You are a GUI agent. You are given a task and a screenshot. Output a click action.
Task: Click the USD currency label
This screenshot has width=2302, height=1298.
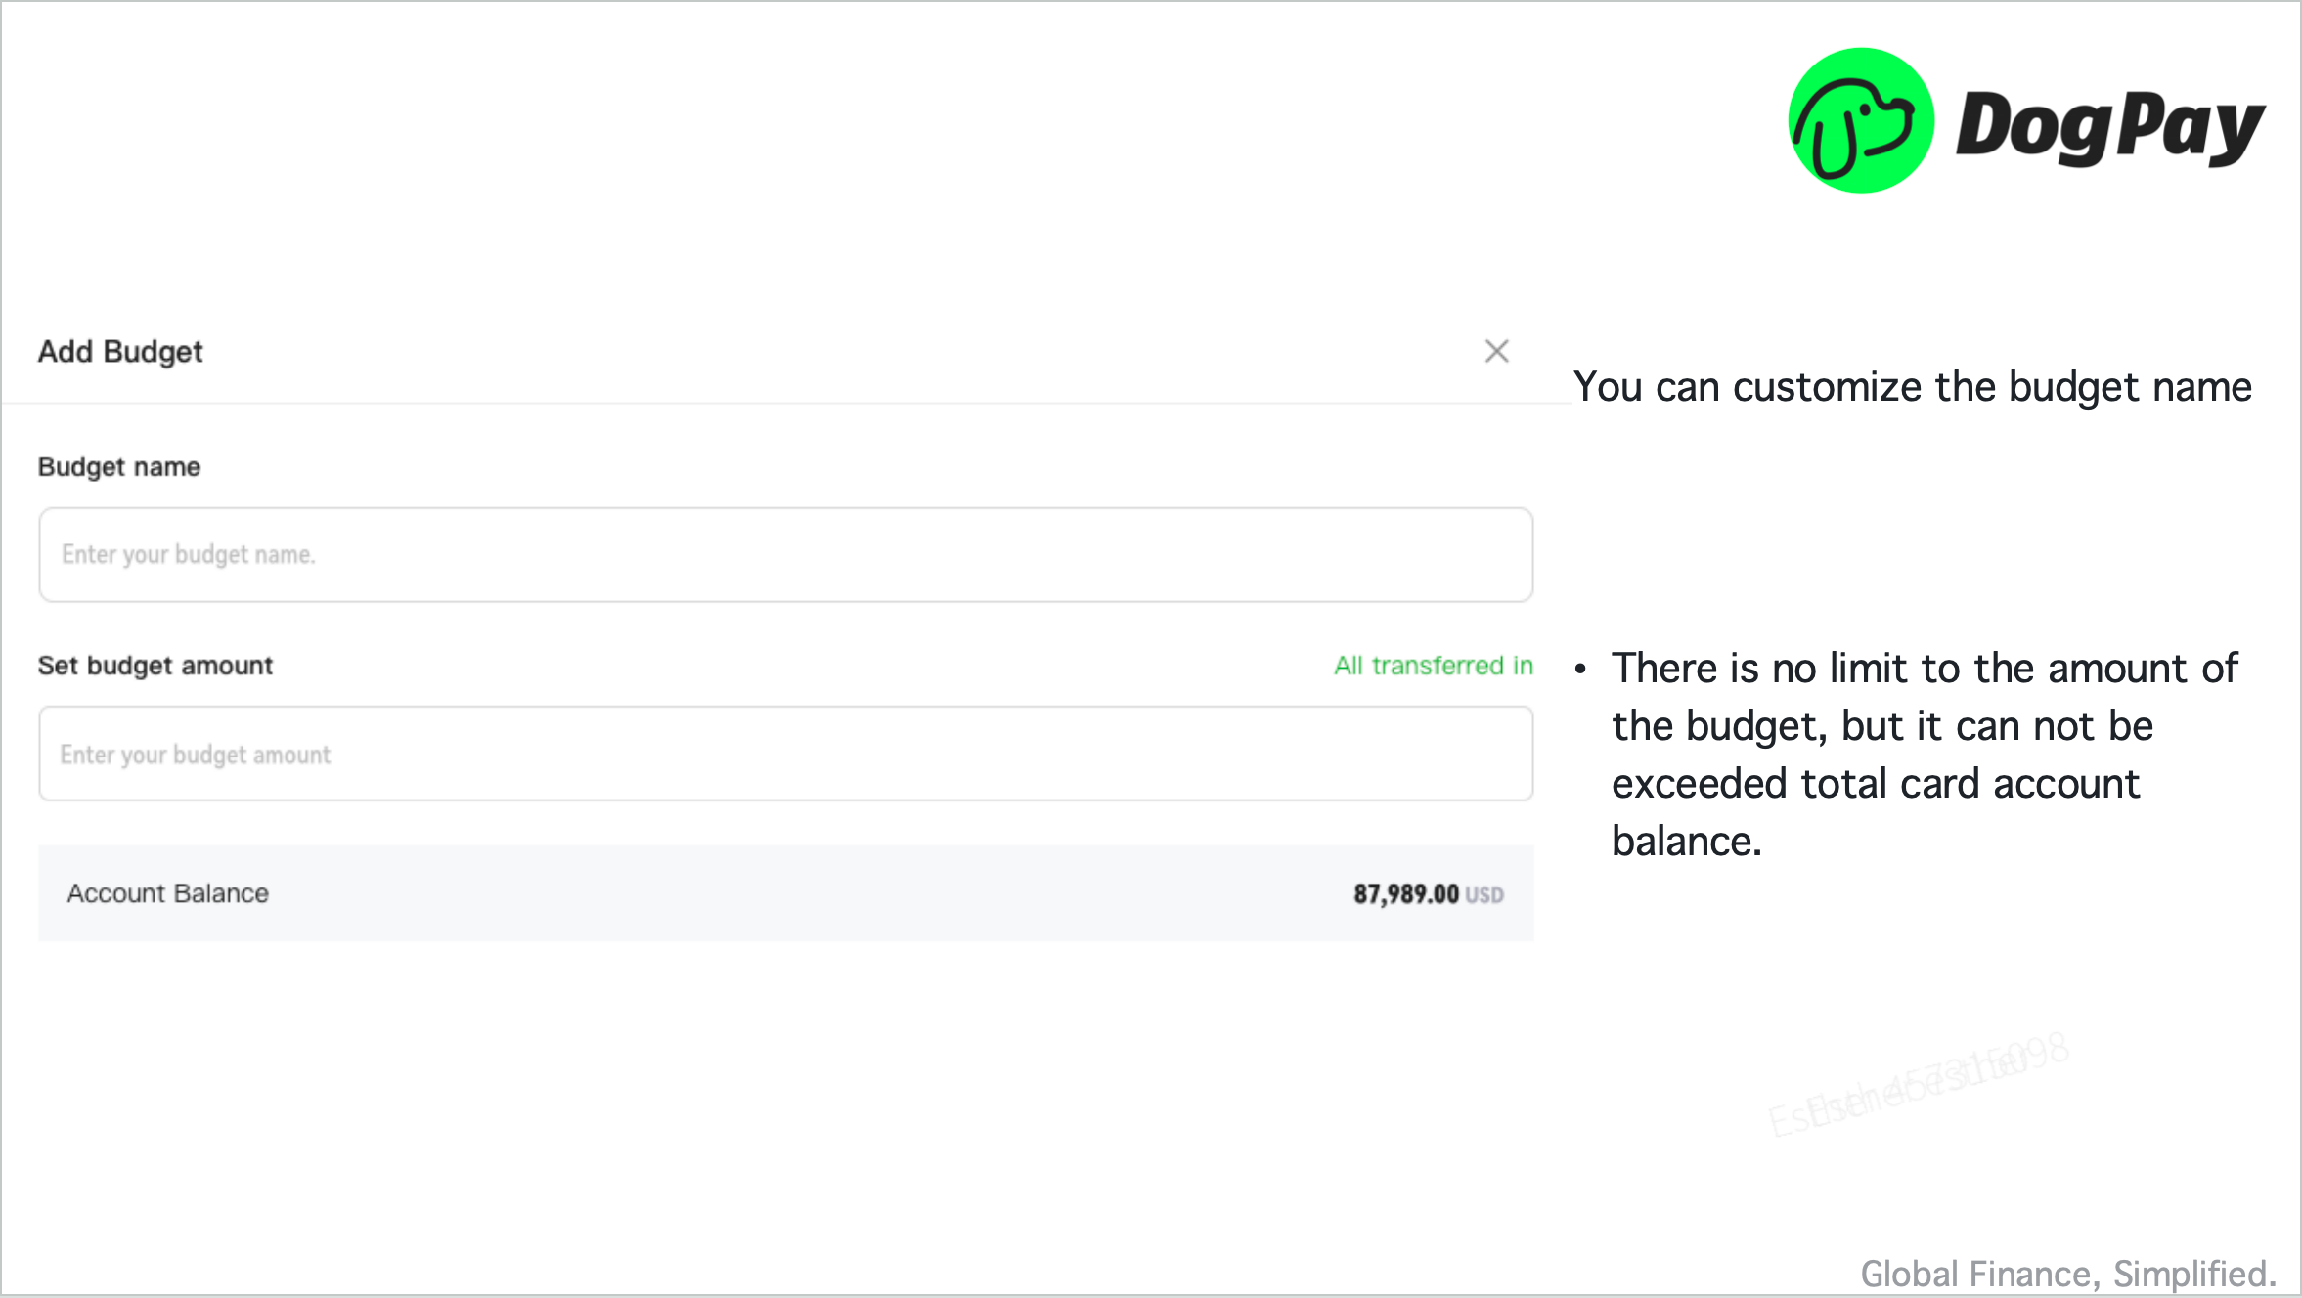coord(1484,895)
